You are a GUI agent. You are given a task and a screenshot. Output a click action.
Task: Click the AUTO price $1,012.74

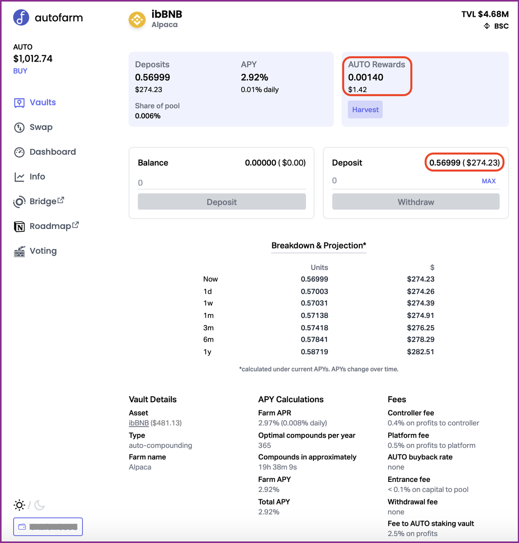(x=33, y=59)
